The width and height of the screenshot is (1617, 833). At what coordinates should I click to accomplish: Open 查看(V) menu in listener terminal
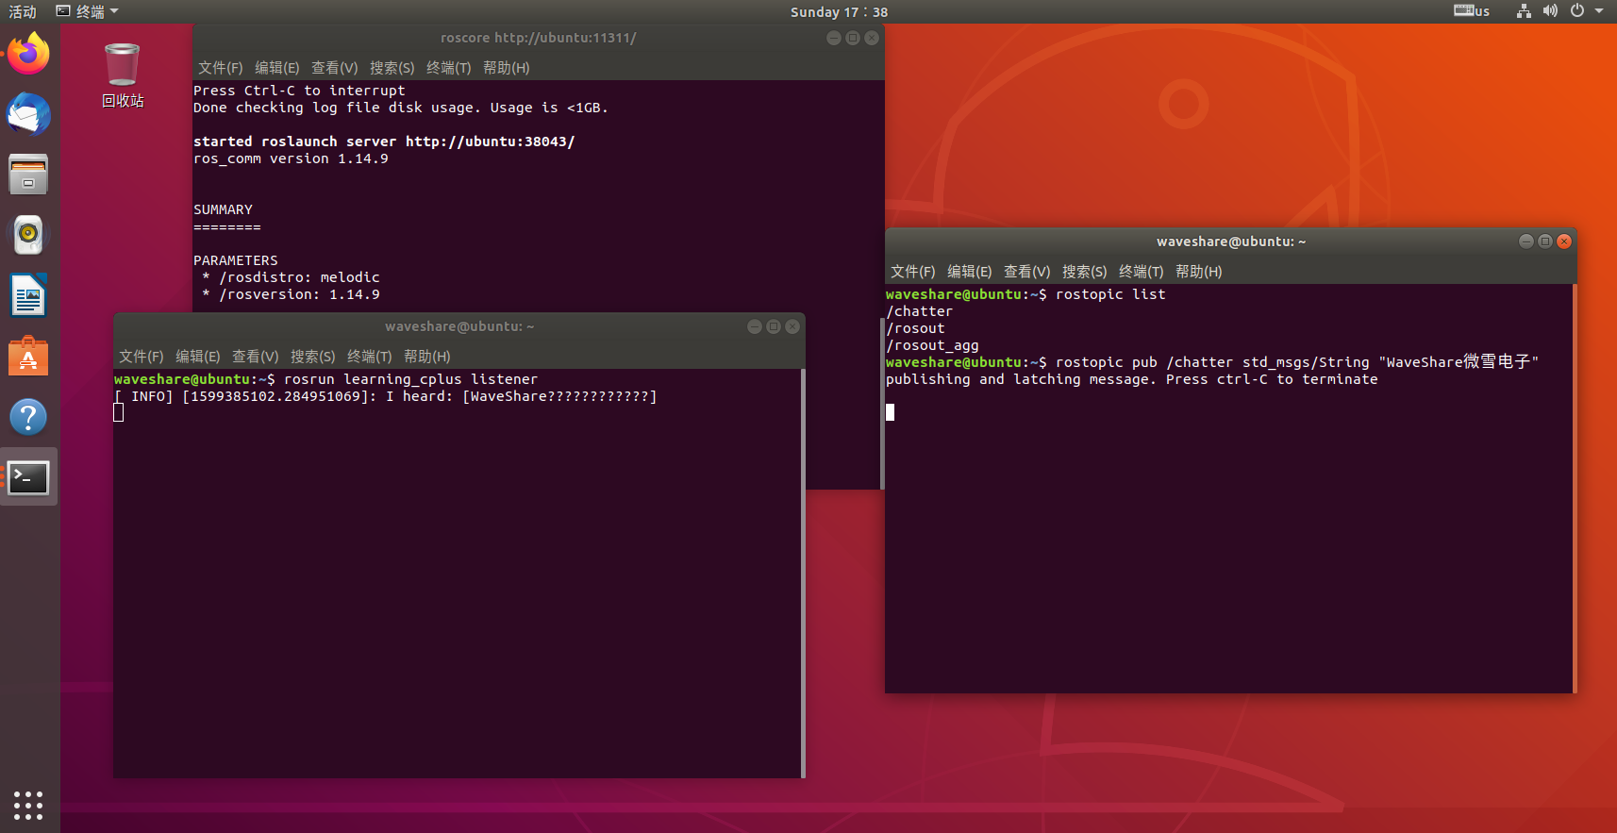coord(256,357)
